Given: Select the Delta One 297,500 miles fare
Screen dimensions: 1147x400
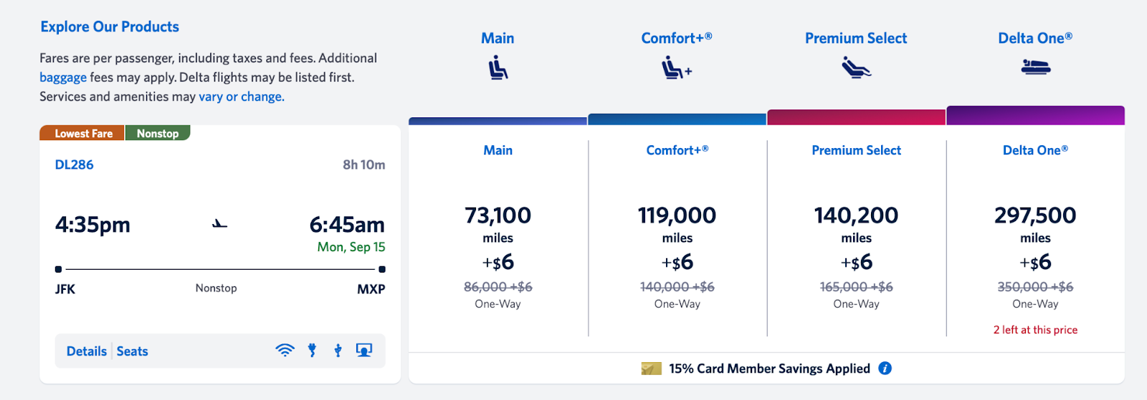Looking at the screenshot, I should click(1035, 215).
